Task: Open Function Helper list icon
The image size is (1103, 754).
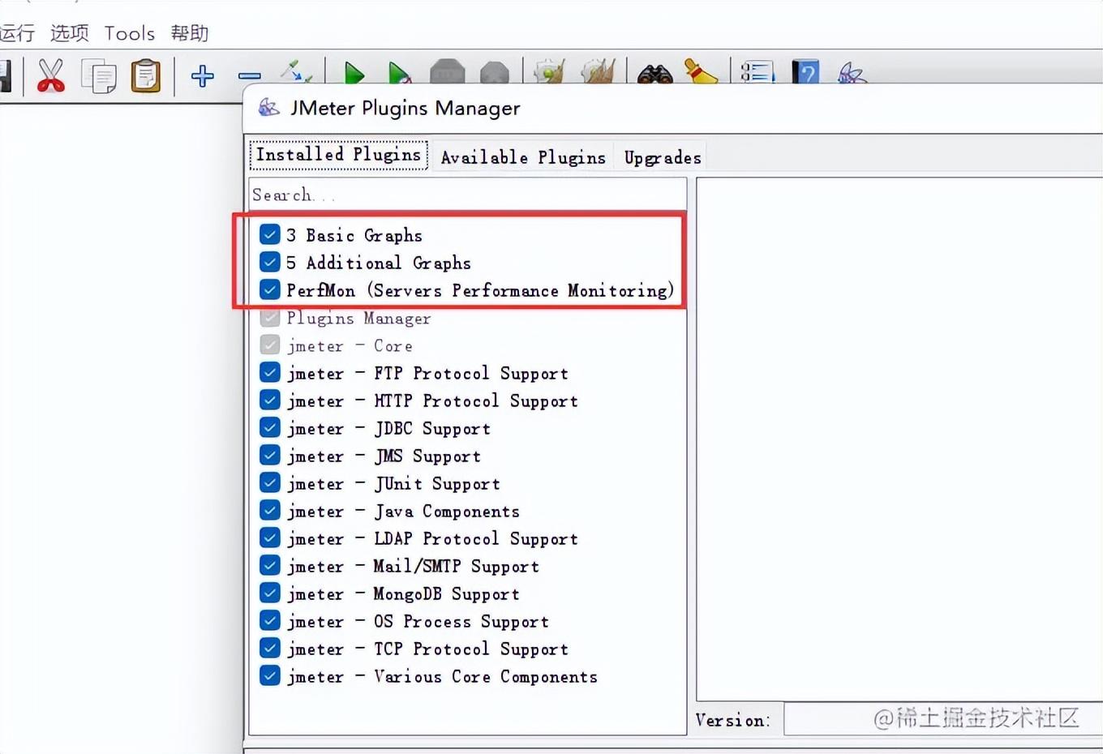Action: click(758, 72)
